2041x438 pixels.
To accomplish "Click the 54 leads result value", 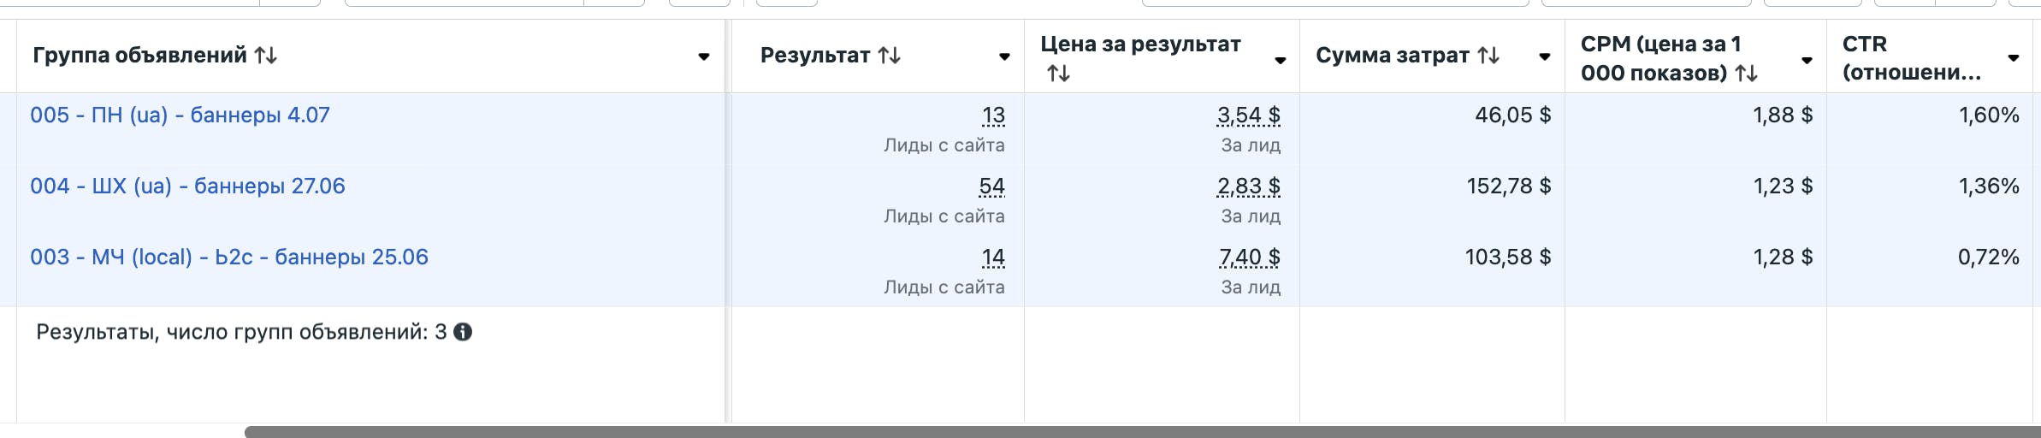I will (991, 186).
